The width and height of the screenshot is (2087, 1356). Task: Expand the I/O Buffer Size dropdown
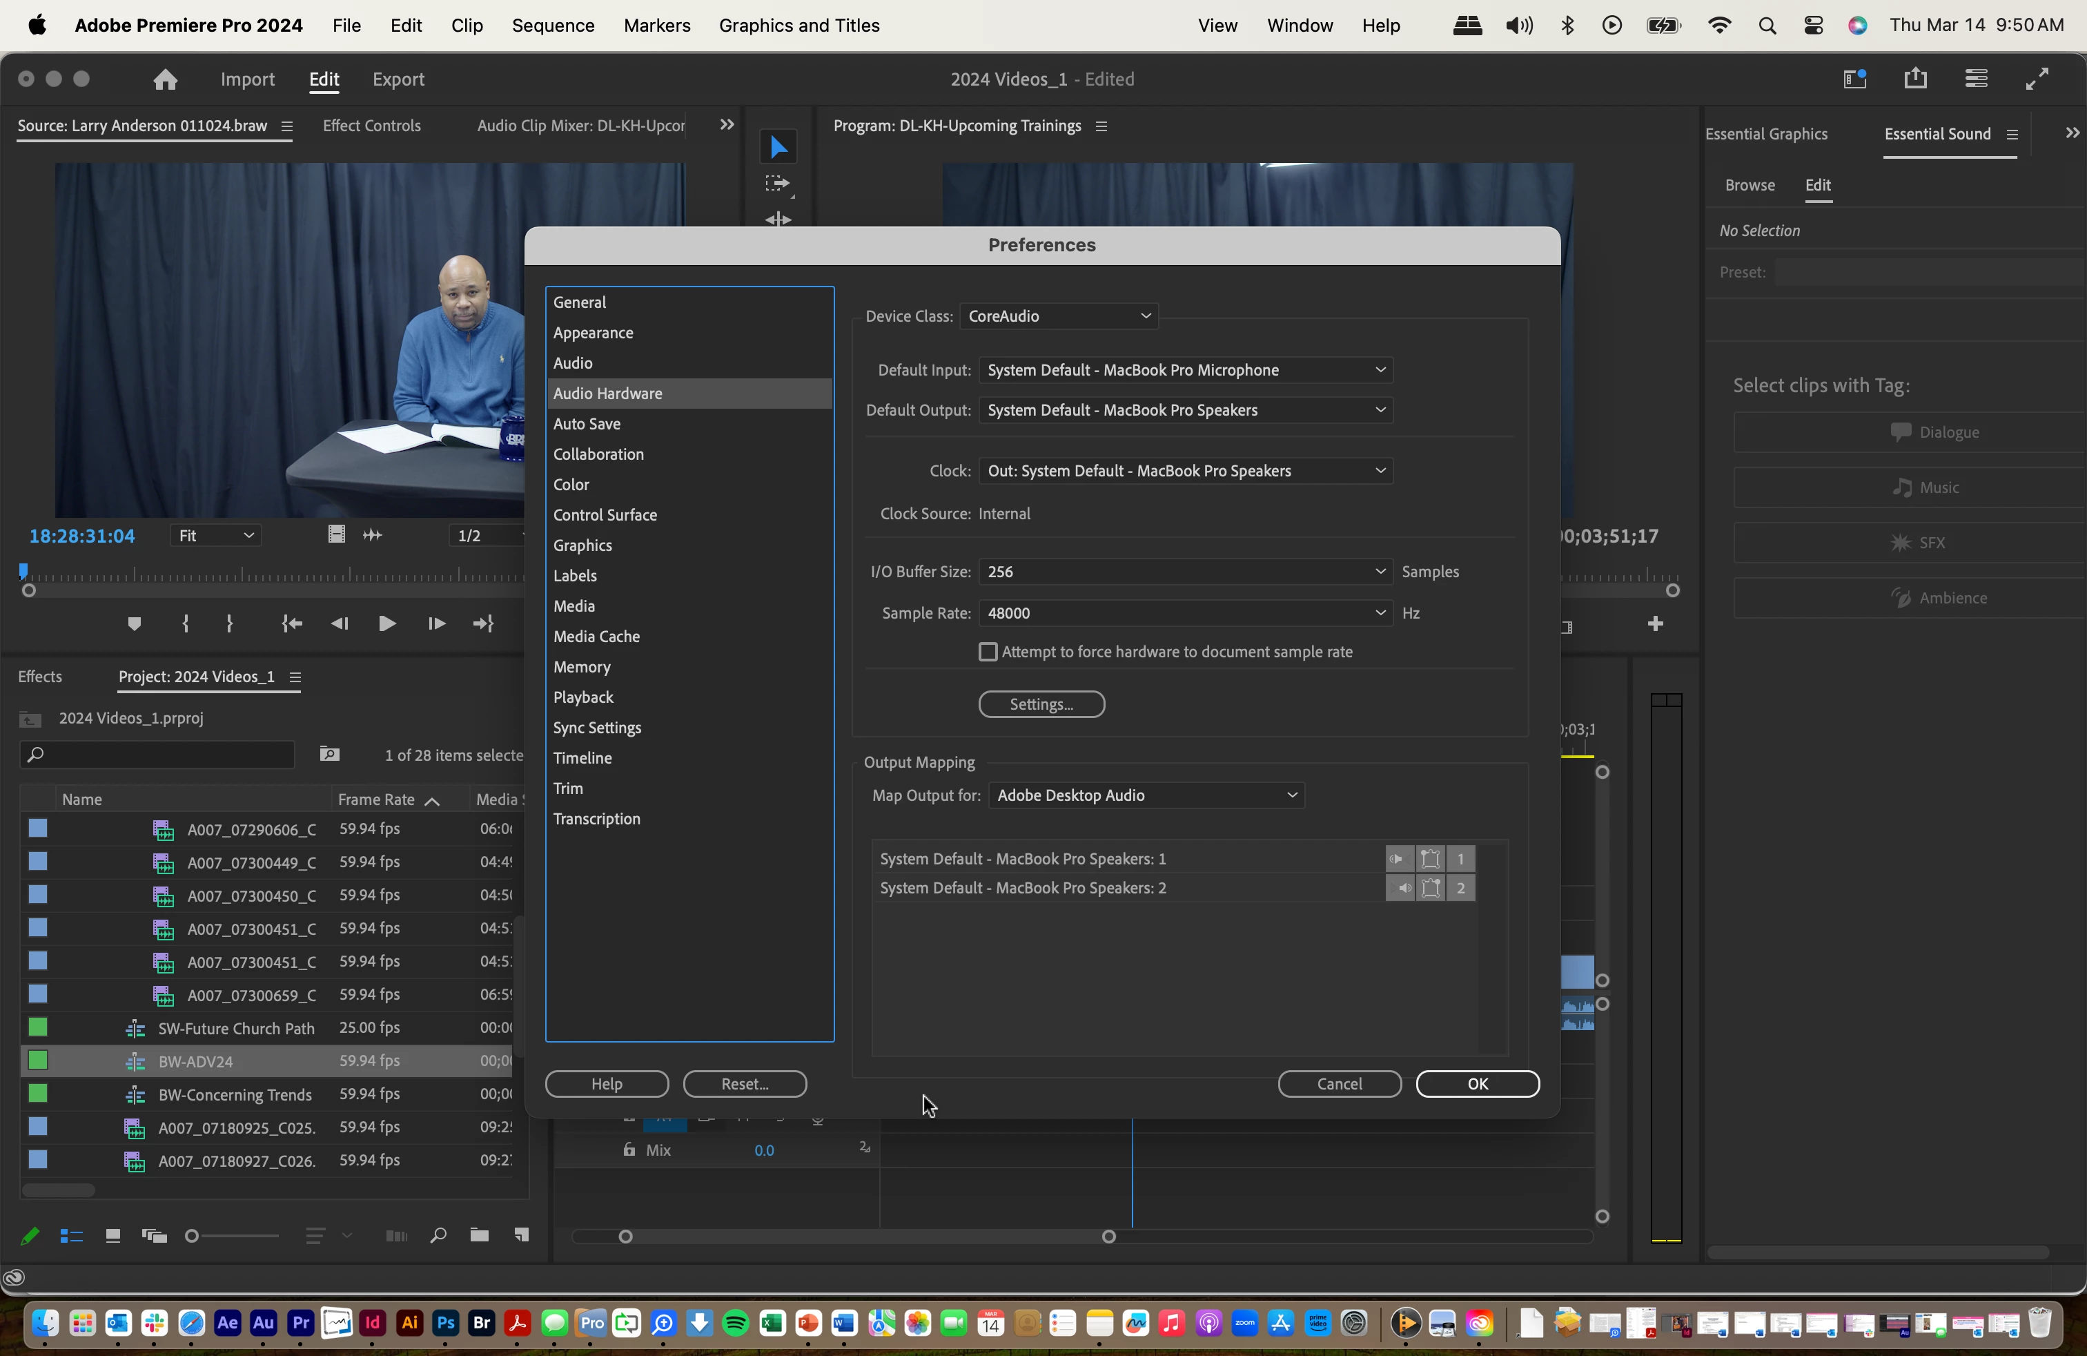click(1186, 572)
